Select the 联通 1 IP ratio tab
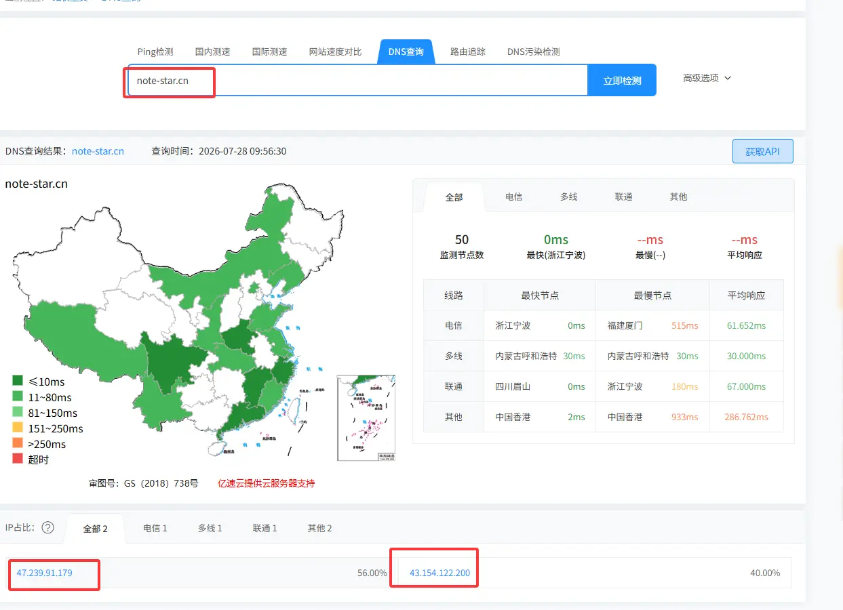843x610 pixels. 264,528
